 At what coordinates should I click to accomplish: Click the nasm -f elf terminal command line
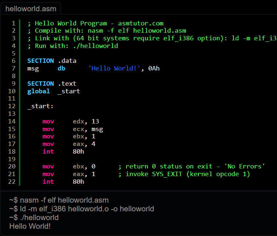(59, 200)
